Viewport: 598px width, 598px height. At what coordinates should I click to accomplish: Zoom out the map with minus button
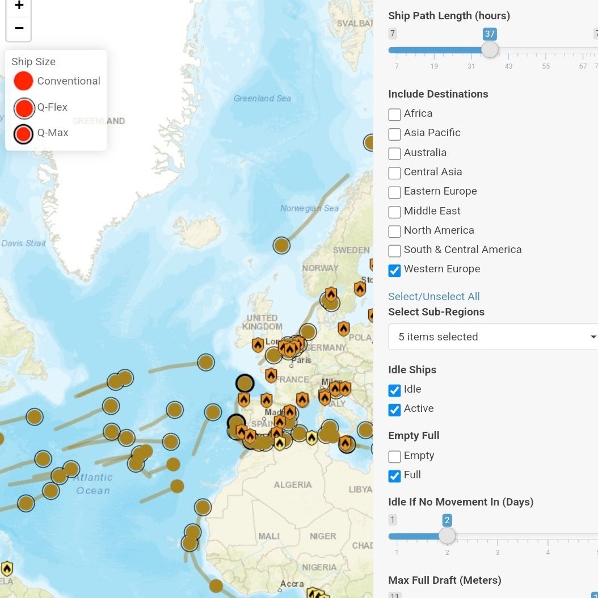(19, 28)
